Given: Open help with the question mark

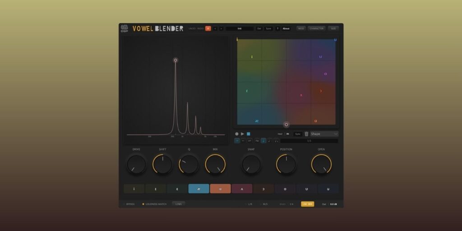Looking at the screenshot, I should [x=277, y=28].
